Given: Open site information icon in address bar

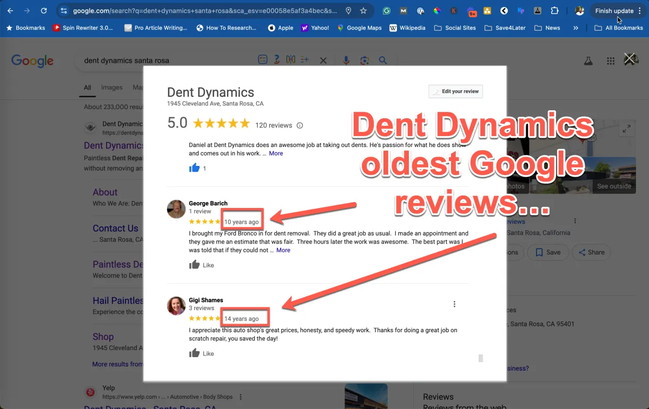Looking at the screenshot, I should (64, 11).
